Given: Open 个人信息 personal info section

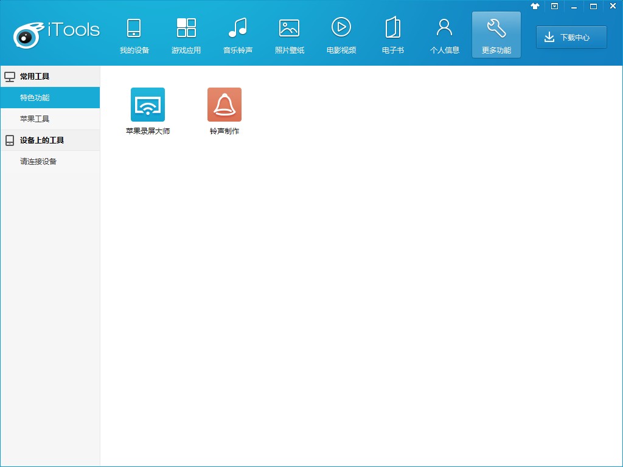Looking at the screenshot, I should click(444, 35).
